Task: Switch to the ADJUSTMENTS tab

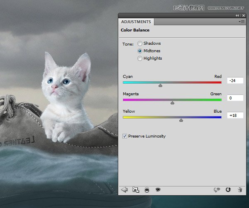Action: (136, 22)
